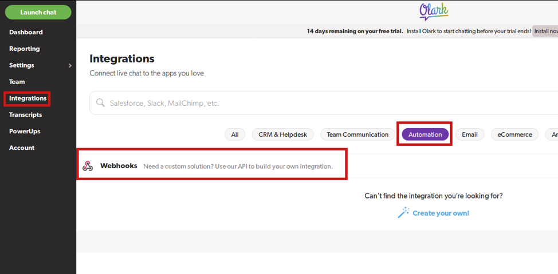Go to the Account page
The height and width of the screenshot is (274, 558).
click(x=22, y=148)
